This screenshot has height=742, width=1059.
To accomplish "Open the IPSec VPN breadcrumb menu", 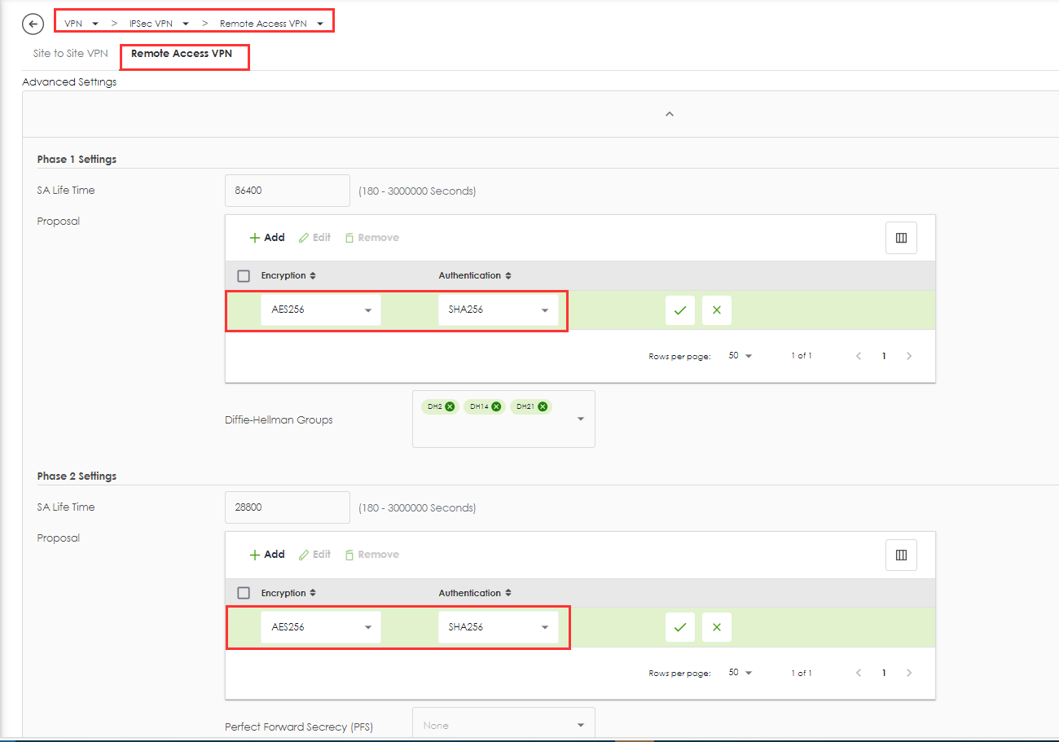I will coord(184,23).
